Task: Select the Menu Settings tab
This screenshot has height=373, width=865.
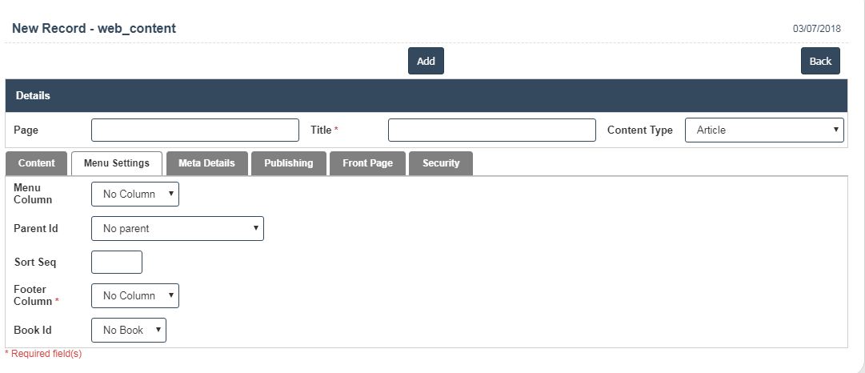Action: [x=117, y=163]
